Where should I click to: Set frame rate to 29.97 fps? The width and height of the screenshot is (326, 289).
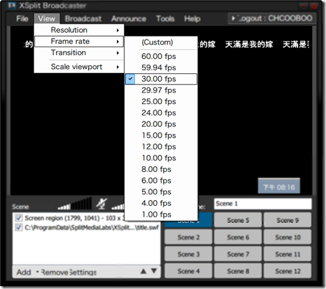click(x=161, y=90)
